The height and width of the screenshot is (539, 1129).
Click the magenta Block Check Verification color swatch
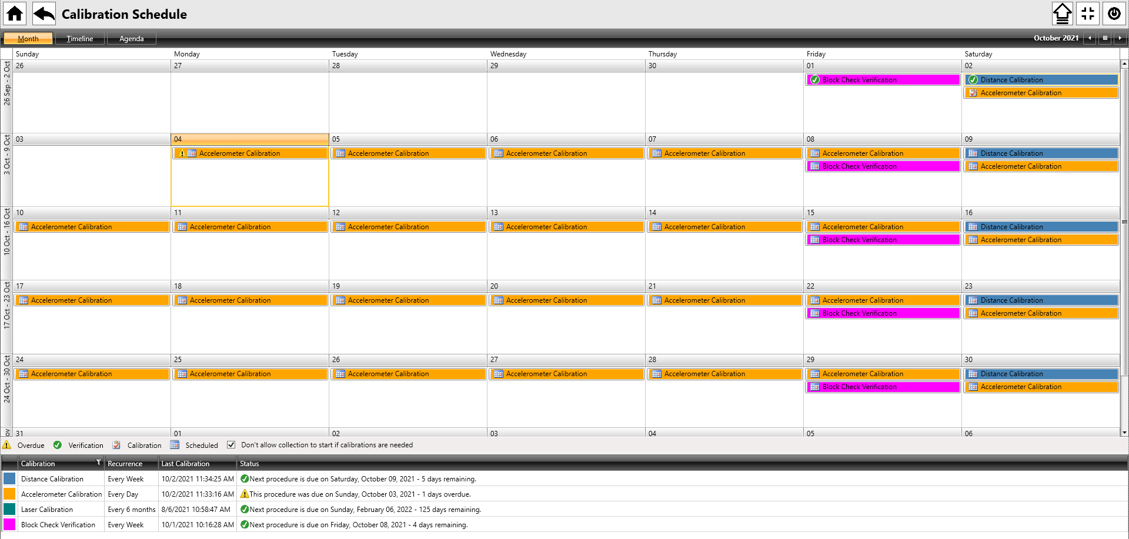coord(9,524)
